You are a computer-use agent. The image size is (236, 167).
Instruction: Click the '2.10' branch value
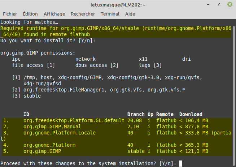133,127
